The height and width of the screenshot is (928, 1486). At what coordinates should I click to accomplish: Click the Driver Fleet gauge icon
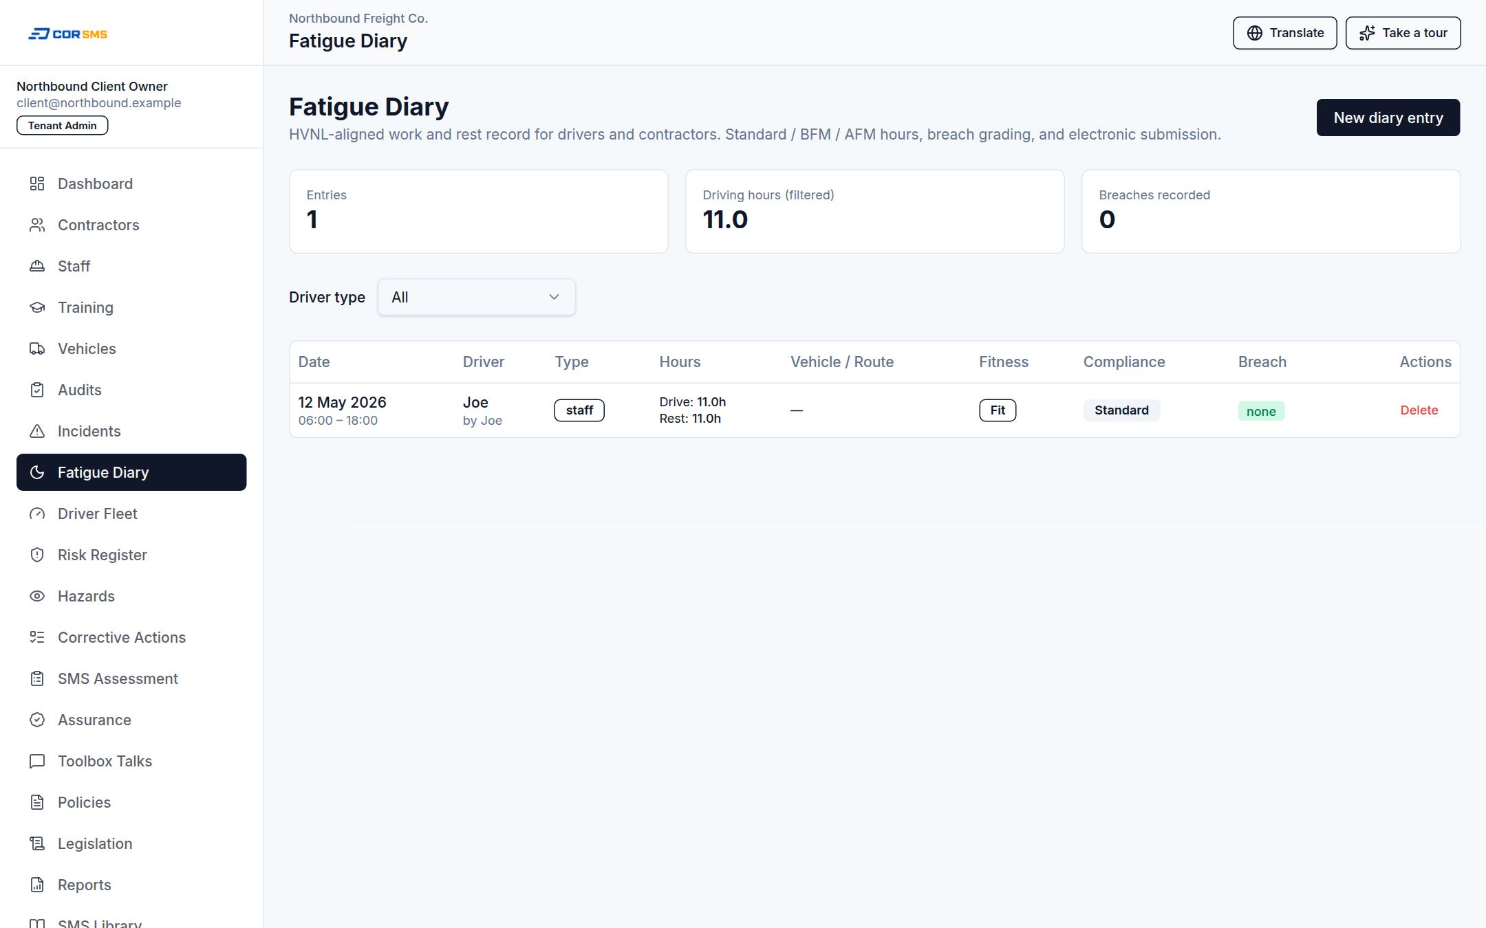coord(37,513)
